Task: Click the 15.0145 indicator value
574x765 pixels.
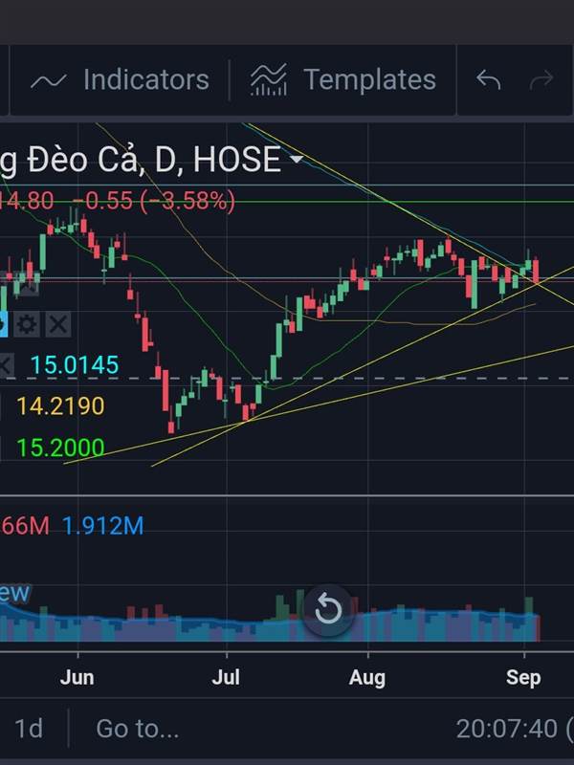Action: [x=75, y=365]
